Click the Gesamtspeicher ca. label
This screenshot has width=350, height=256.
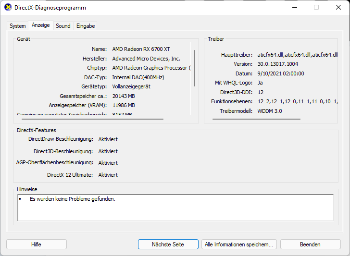point(83,96)
